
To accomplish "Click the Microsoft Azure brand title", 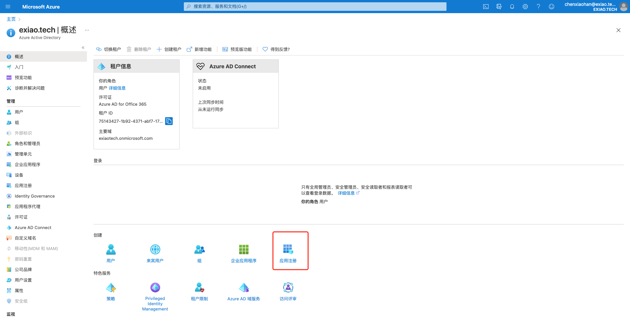I will click(41, 7).
